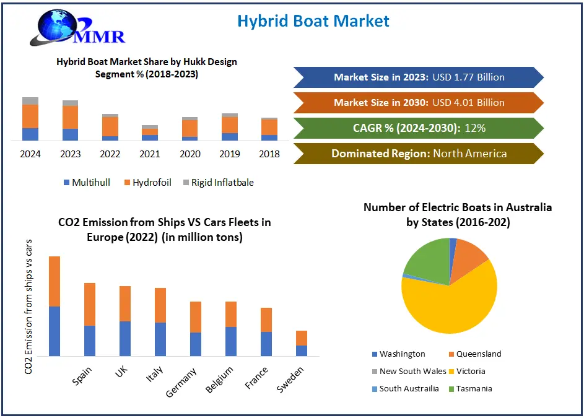584x418 pixels.
Task: Click the Hybrid Boat Market title
Action: [x=313, y=21]
